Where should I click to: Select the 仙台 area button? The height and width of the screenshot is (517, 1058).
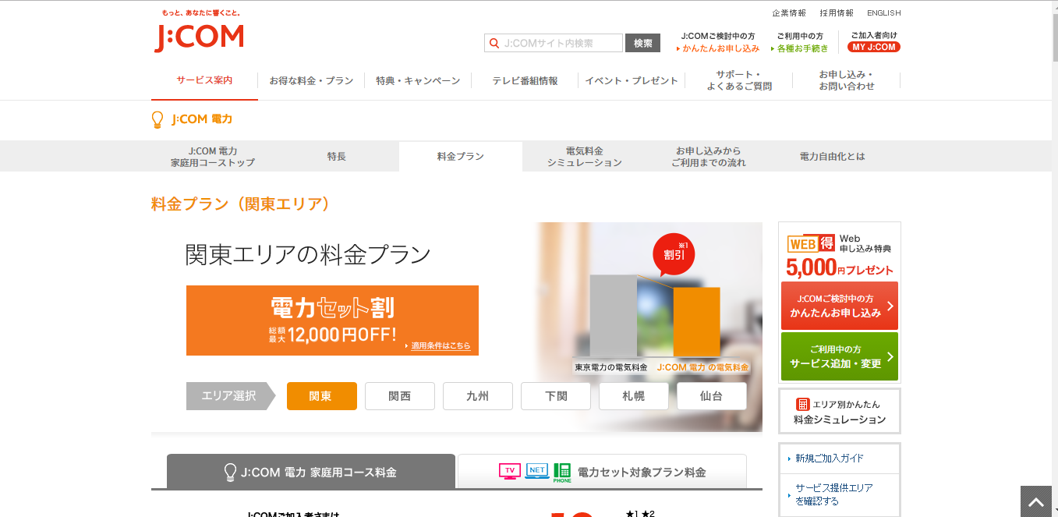click(x=711, y=396)
